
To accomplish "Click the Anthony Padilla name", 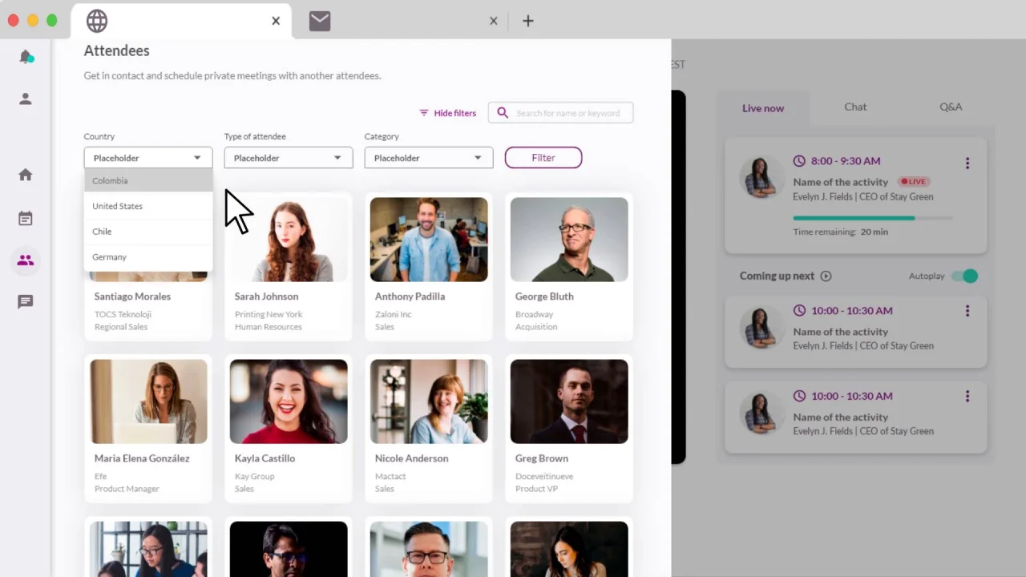I will [x=410, y=297].
